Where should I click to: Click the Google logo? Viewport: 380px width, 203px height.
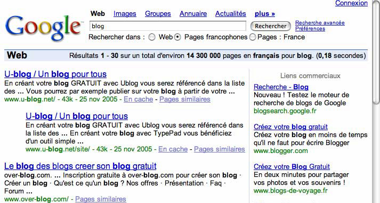tap(43, 27)
